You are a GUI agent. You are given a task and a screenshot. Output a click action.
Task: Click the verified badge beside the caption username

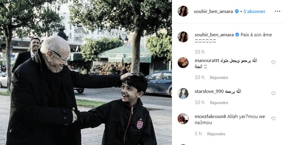coord(237,35)
